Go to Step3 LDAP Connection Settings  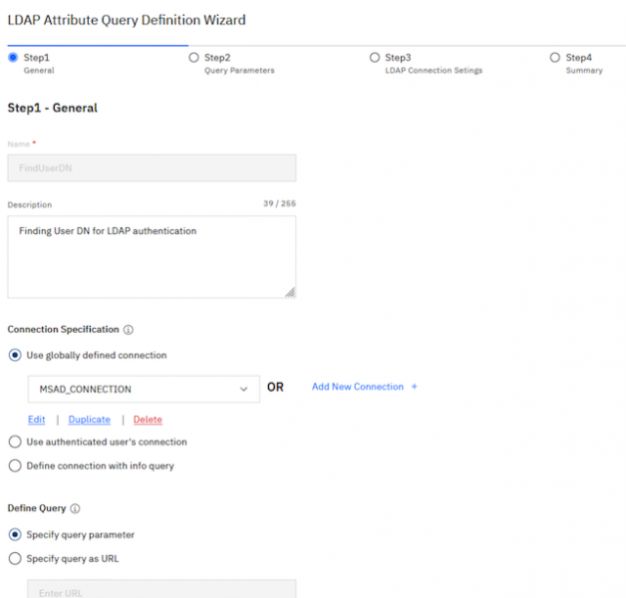(426, 64)
